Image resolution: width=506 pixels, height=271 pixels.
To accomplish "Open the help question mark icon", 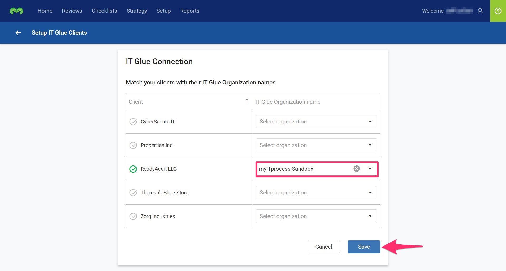I will tap(498, 11).
